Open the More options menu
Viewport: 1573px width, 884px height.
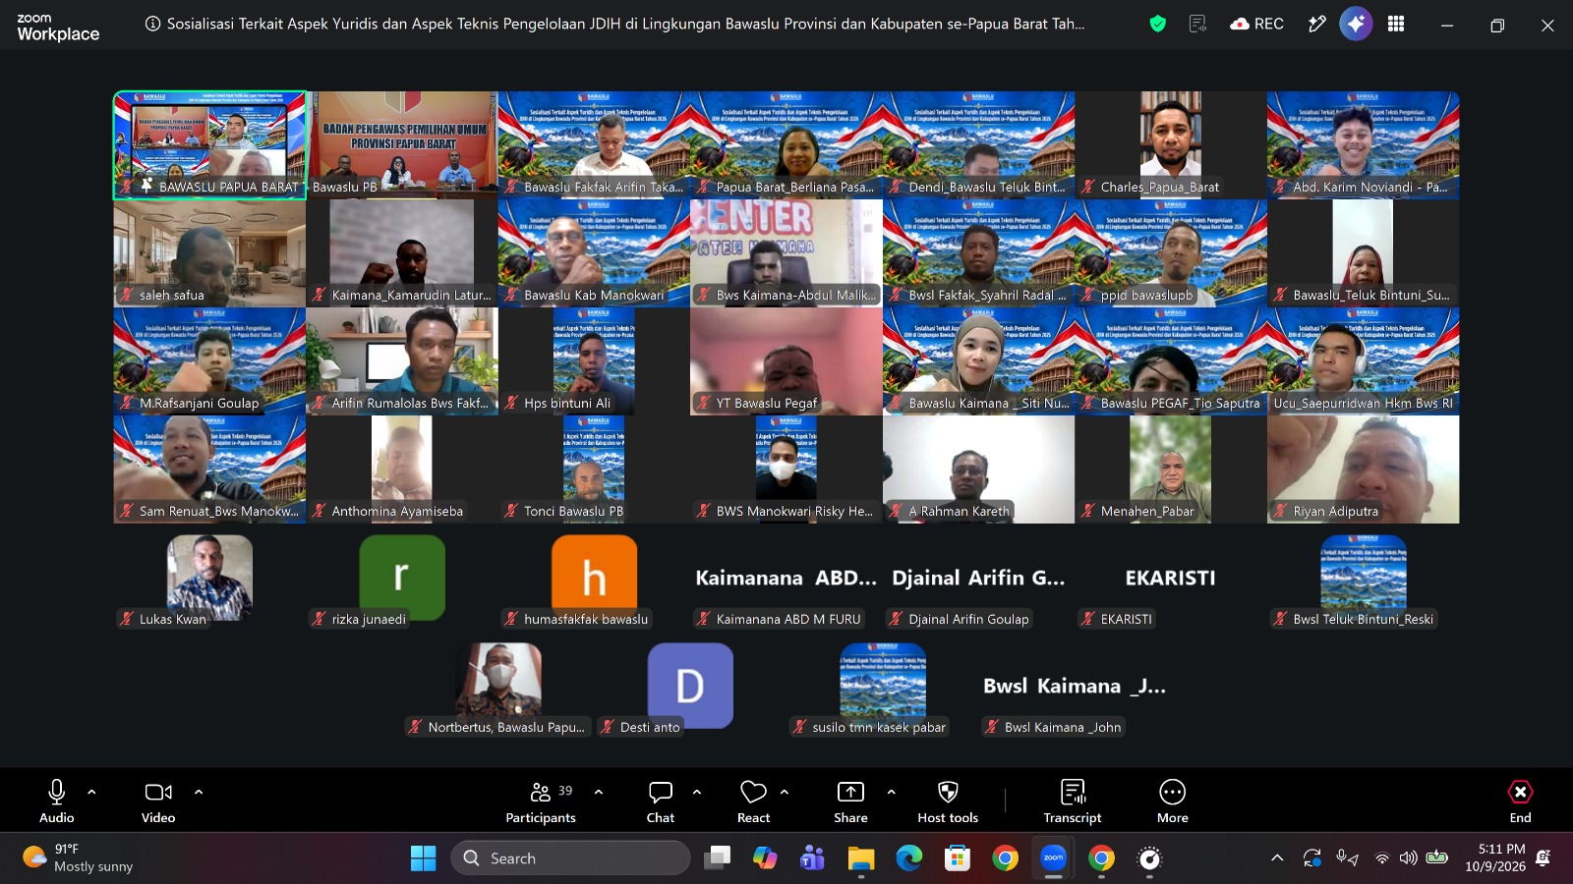click(x=1173, y=801)
